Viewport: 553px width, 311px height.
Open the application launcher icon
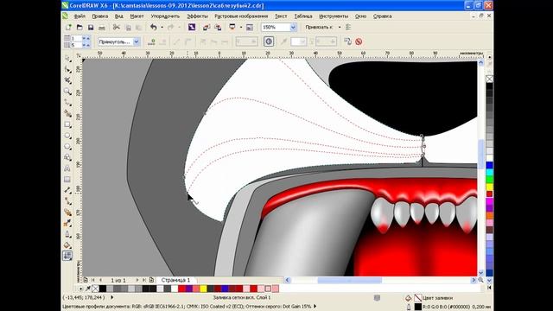tap(232, 27)
